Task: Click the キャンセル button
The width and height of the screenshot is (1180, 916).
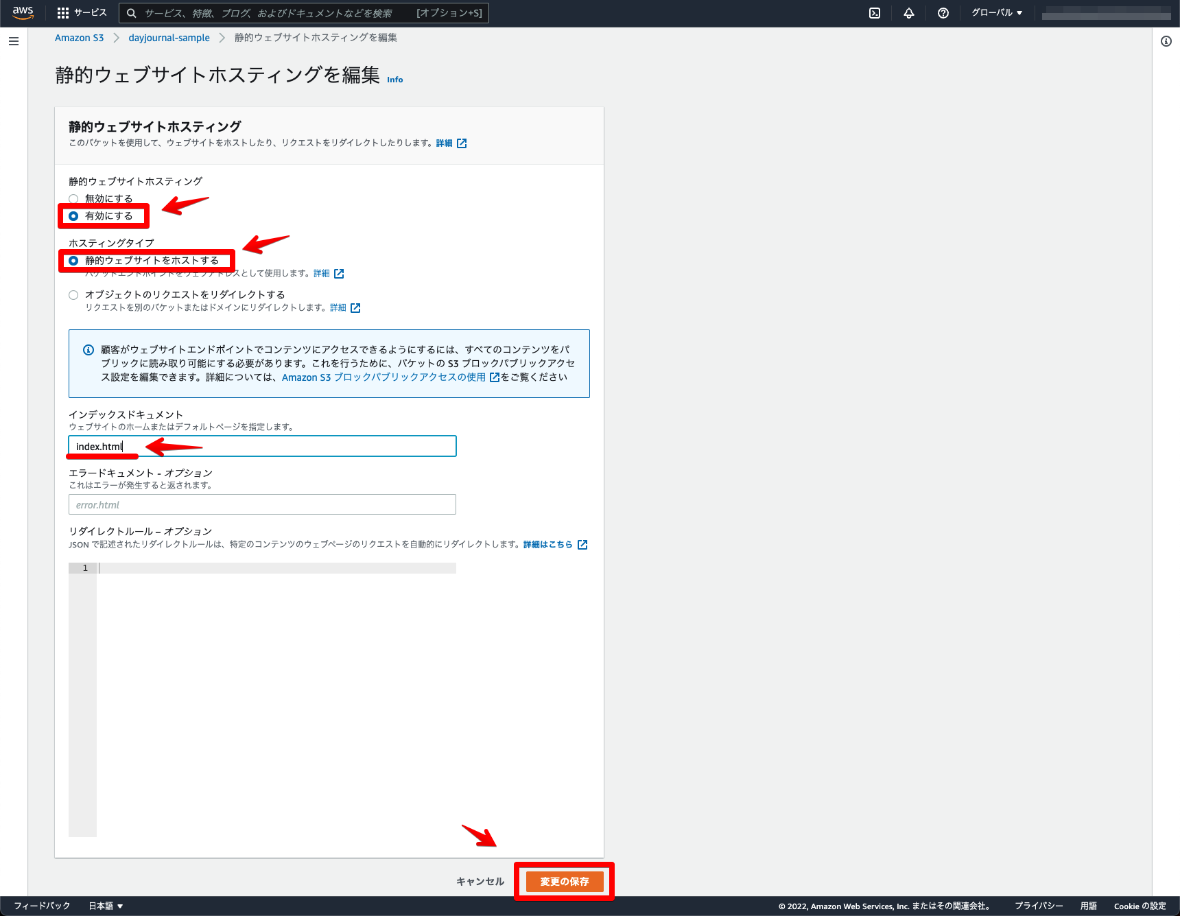Action: point(480,882)
